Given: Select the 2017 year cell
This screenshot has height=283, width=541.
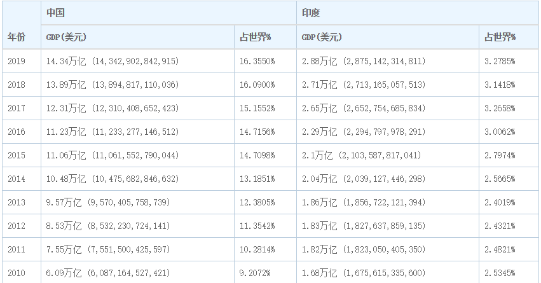Looking at the screenshot, I should 22,108.
